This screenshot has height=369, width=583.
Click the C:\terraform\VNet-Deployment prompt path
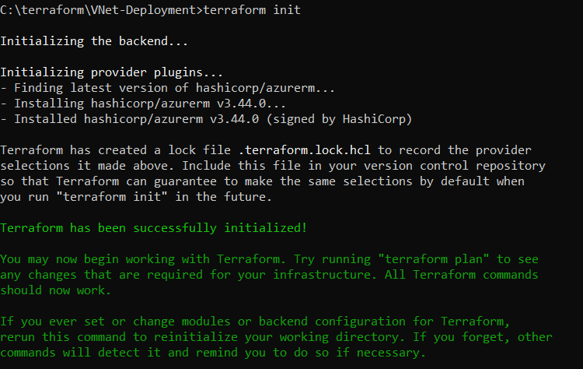[99, 9]
